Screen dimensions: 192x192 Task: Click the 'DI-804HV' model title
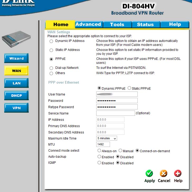pos(138,6)
